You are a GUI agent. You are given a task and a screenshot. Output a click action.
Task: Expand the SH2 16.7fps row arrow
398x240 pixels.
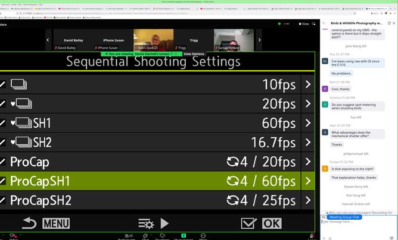(x=307, y=142)
